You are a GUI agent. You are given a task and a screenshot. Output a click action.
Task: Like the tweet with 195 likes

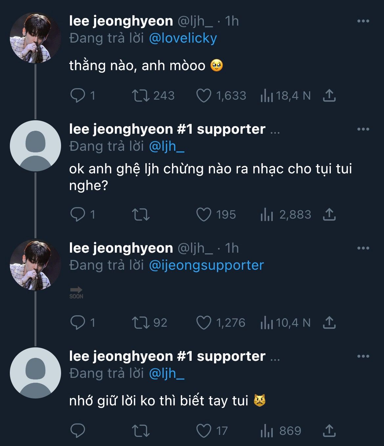(x=203, y=215)
